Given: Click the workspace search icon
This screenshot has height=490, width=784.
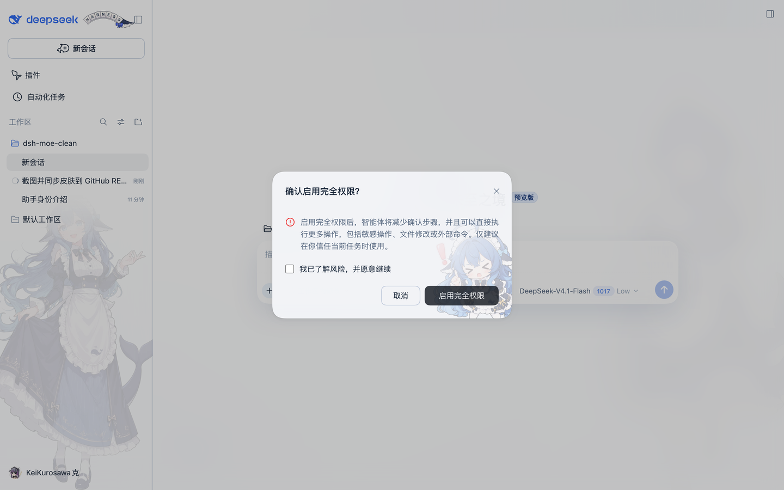Looking at the screenshot, I should click(103, 122).
